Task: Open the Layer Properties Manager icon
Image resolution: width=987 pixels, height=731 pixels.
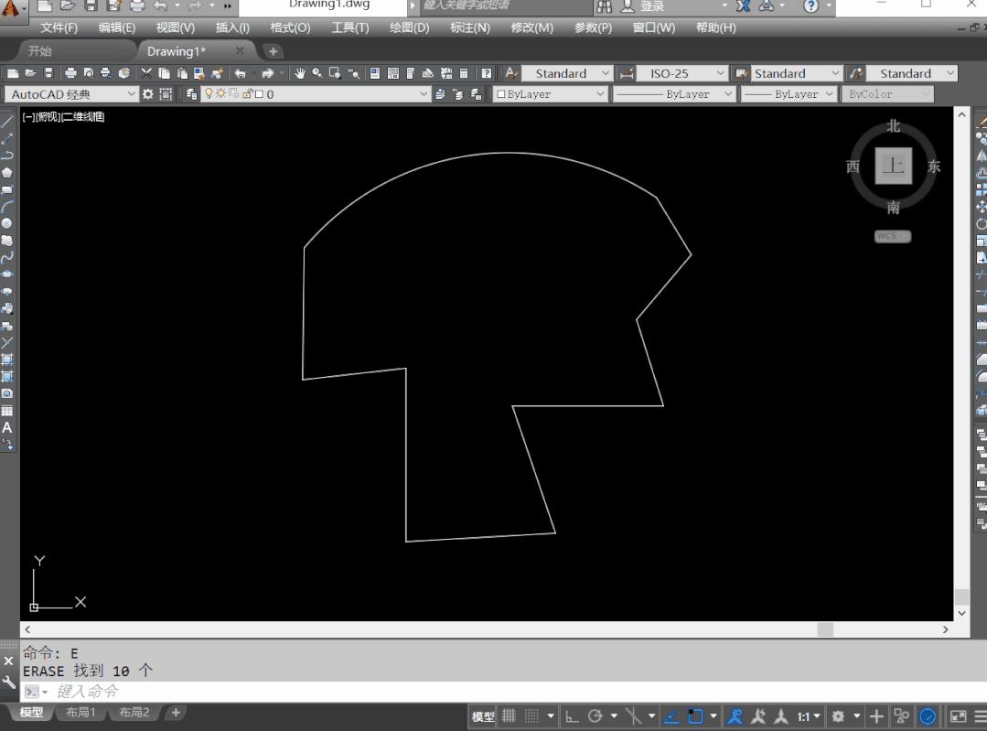Action: pyautogui.click(x=191, y=94)
